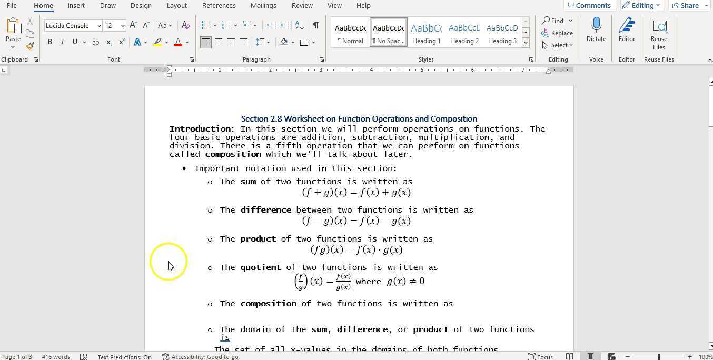The image size is (713, 360).
Task: Open Replace dialog
Action: 557,33
